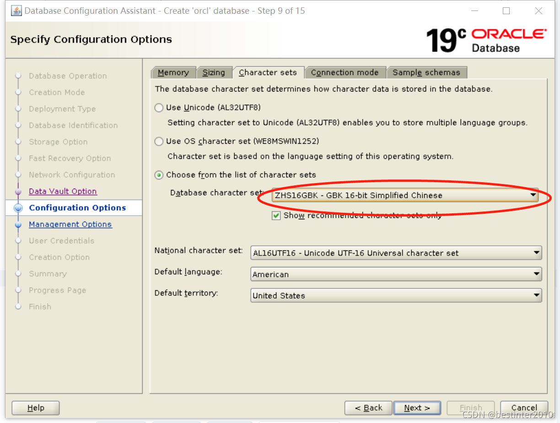Open the Sizing tab
Image resolution: width=560 pixels, height=423 pixels.
click(x=214, y=72)
